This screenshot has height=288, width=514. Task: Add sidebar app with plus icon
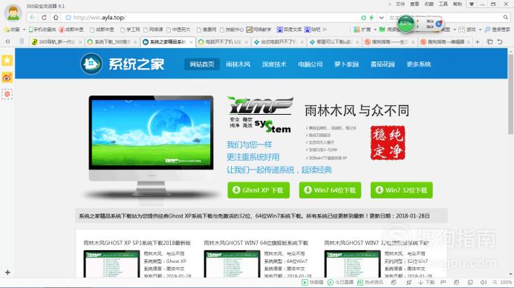pos(7,272)
